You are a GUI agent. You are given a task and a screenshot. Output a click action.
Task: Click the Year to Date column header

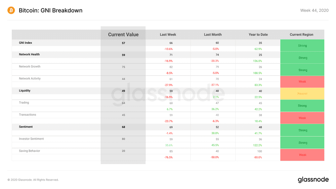pos(258,35)
